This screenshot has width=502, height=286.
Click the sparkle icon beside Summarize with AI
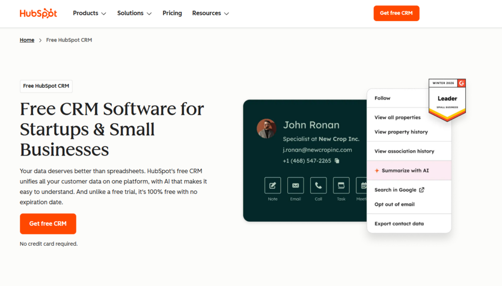pos(377,170)
